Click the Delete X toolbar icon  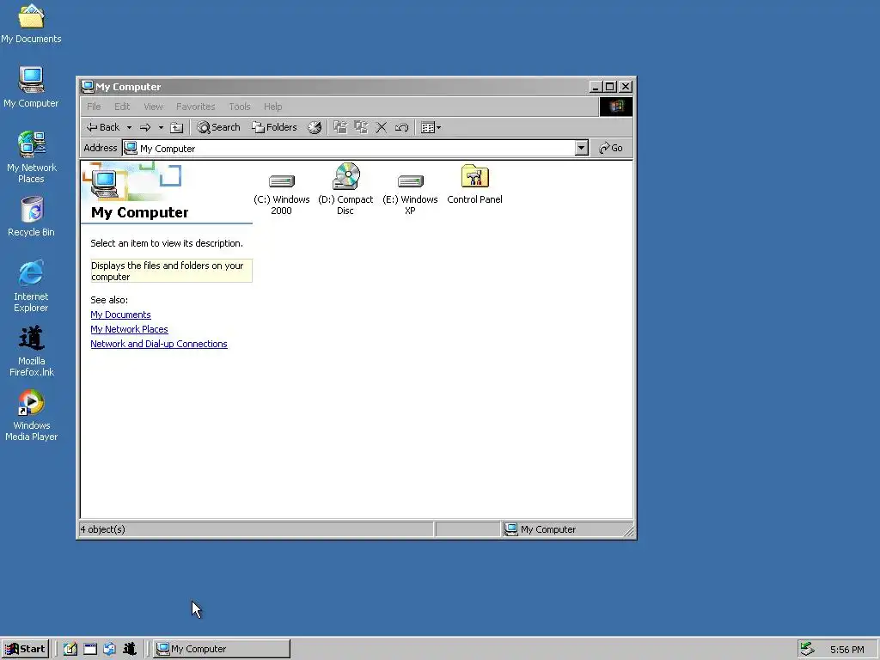[381, 127]
